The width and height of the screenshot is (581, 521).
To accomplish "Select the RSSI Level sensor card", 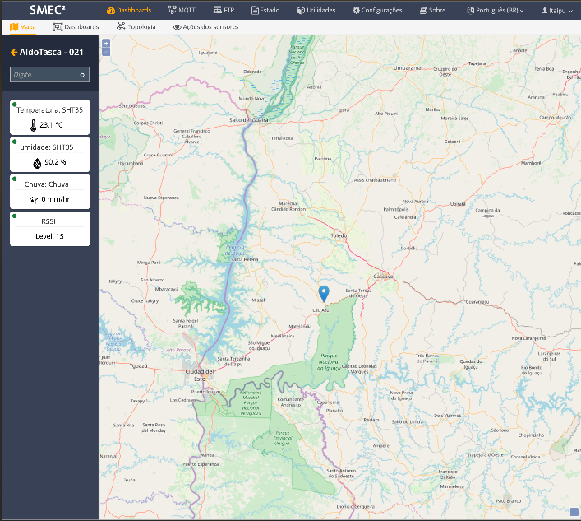I will [49, 229].
